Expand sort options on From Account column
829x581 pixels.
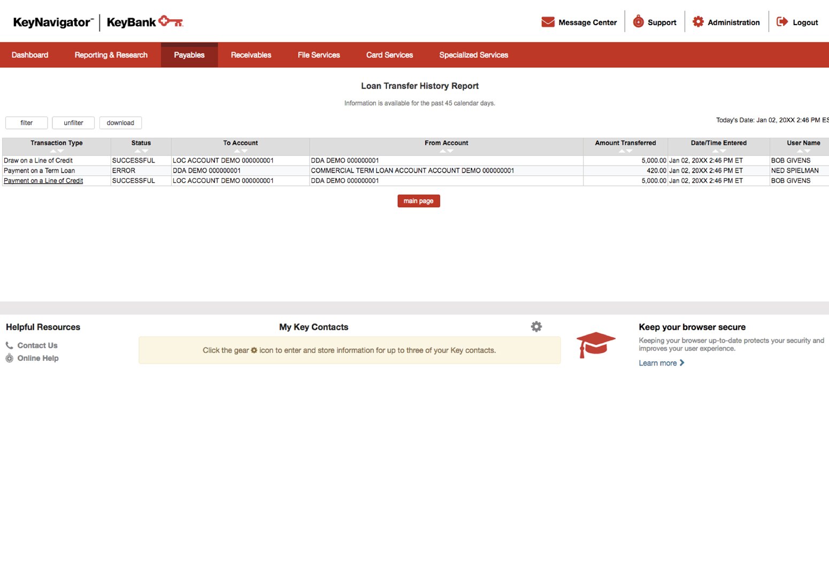(446, 151)
